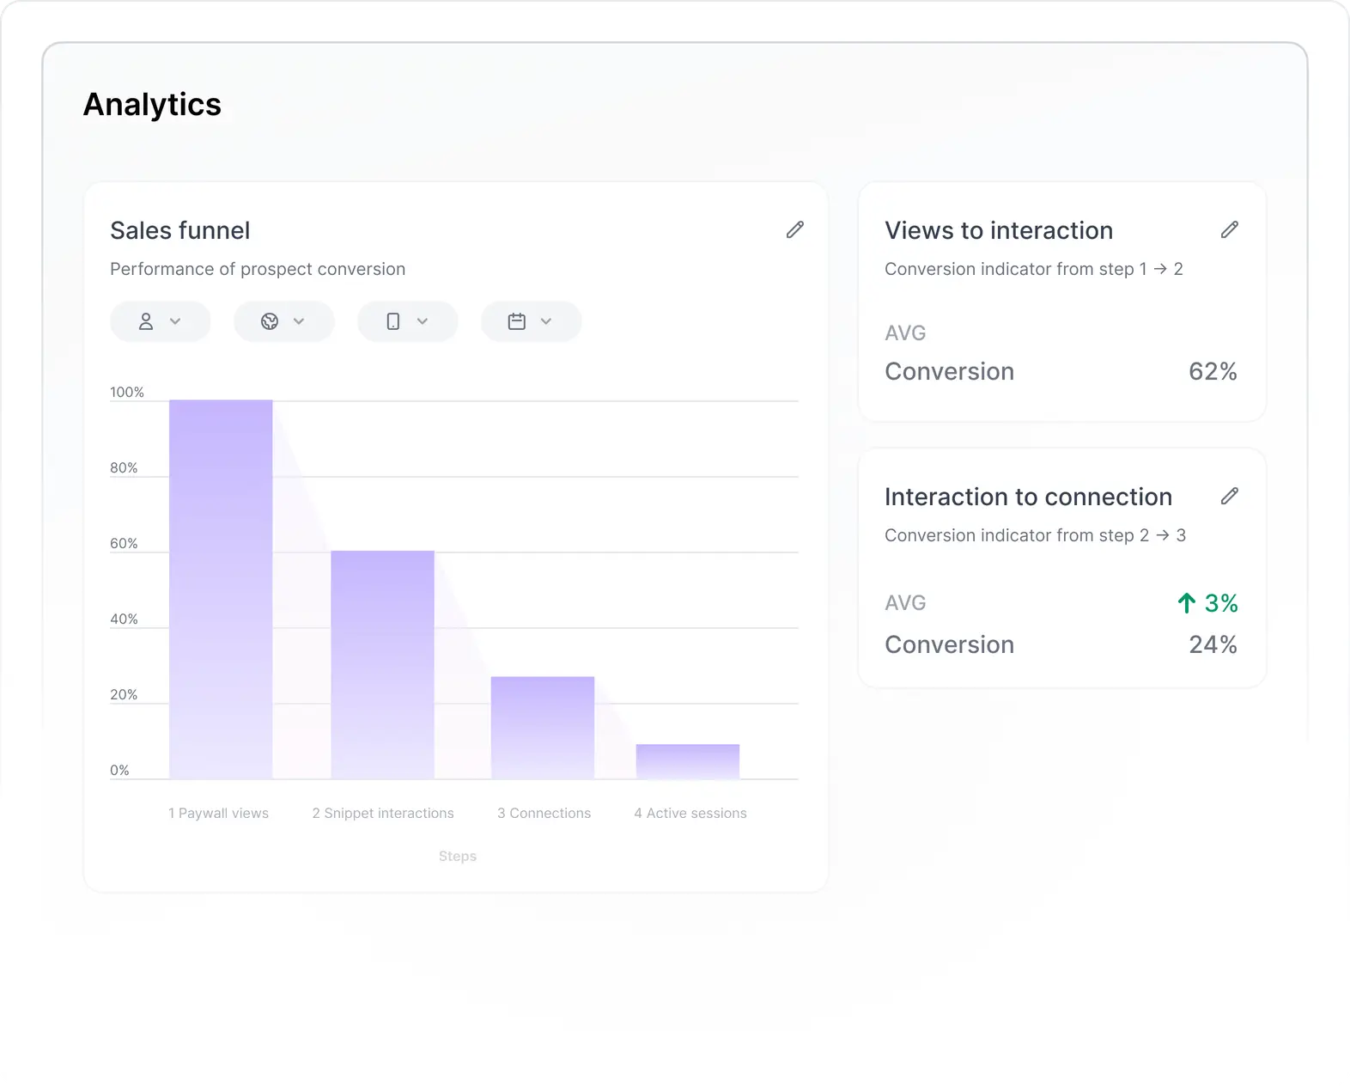Image resolution: width=1350 pixels, height=1086 pixels.
Task: Open the device filter dropdown
Action: (x=407, y=321)
